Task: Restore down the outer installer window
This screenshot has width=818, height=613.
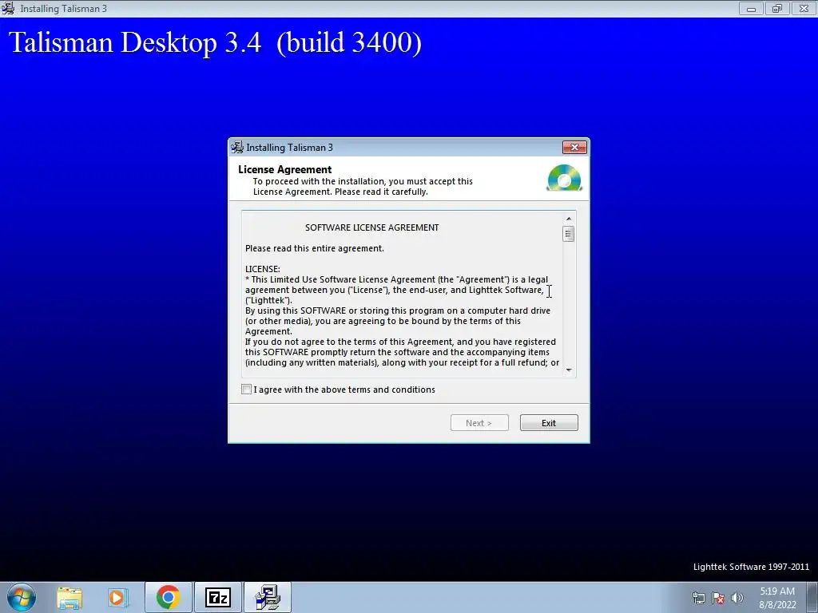Action: pos(777,8)
